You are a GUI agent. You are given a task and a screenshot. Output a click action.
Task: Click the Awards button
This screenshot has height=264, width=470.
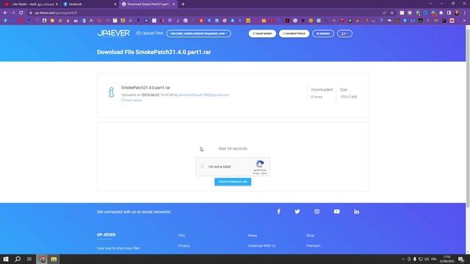[323, 34]
